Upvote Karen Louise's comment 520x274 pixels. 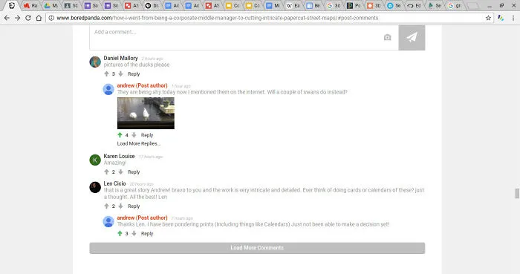pos(106,172)
